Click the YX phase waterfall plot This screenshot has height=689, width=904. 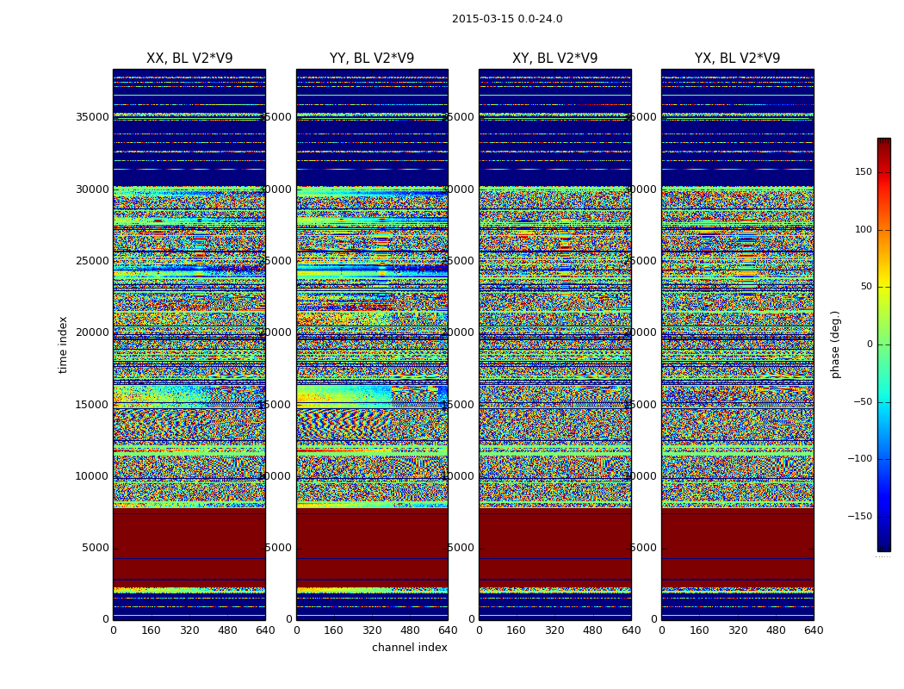pyautogui.click(x=737, y=344)
